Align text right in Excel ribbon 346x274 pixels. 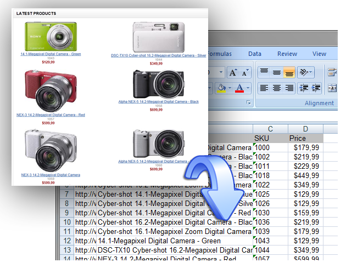click(x=289, y=88)
